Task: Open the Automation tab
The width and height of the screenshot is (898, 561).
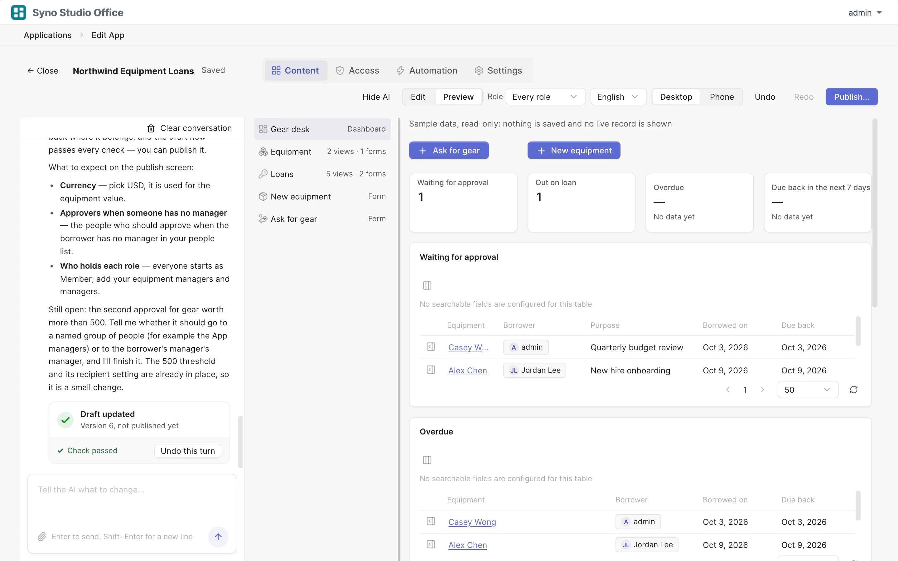Action: click(427, 70)
